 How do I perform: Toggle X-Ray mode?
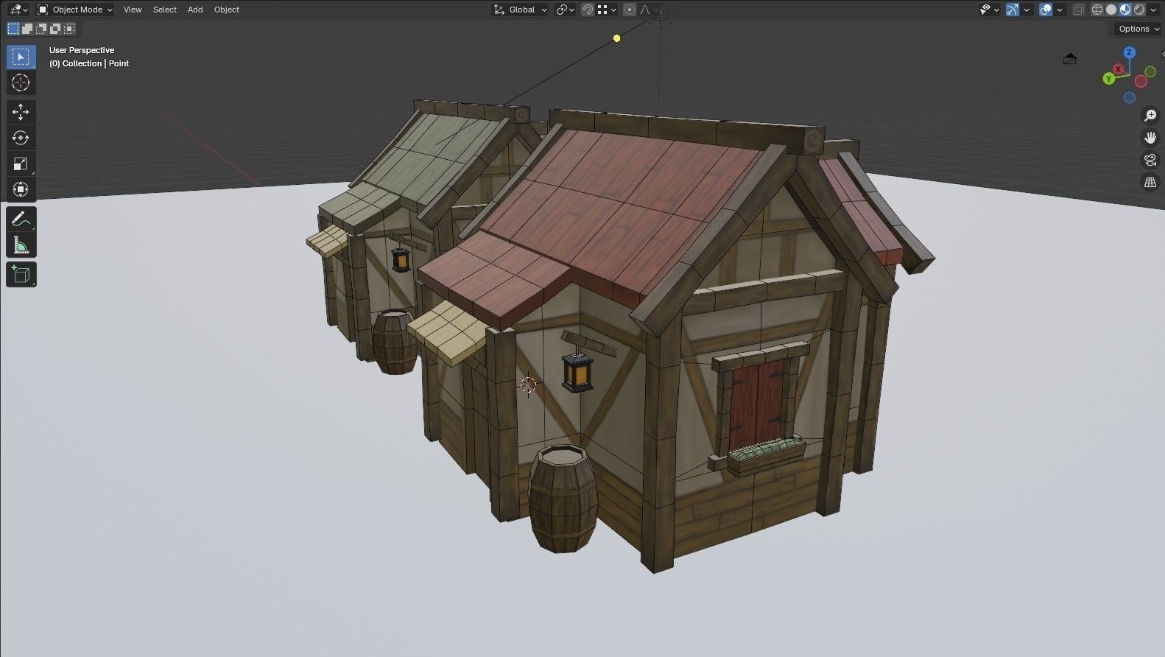(x=1079, y=10)
